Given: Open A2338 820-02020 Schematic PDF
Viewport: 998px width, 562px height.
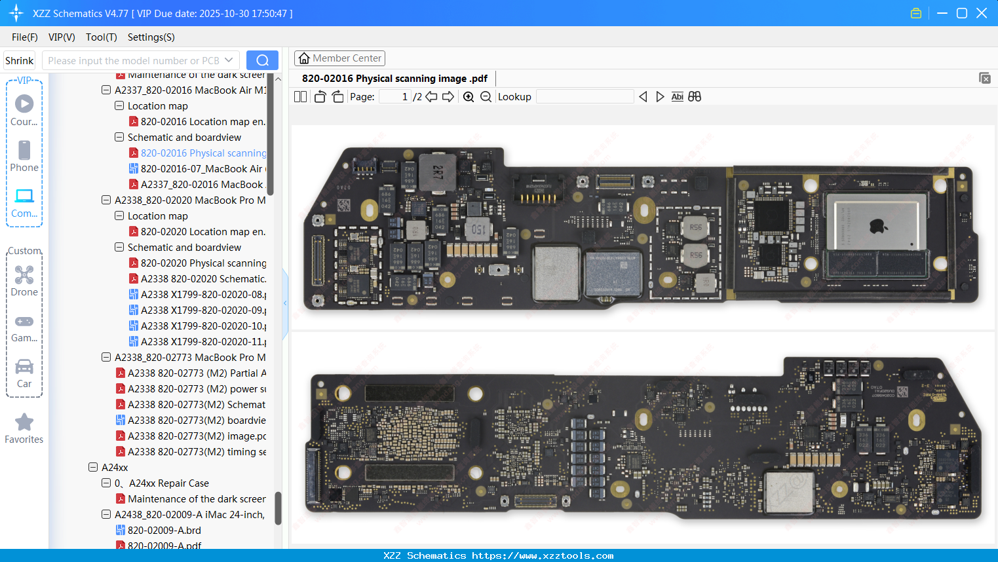Looking at the screenshot, I should point(197,279).
